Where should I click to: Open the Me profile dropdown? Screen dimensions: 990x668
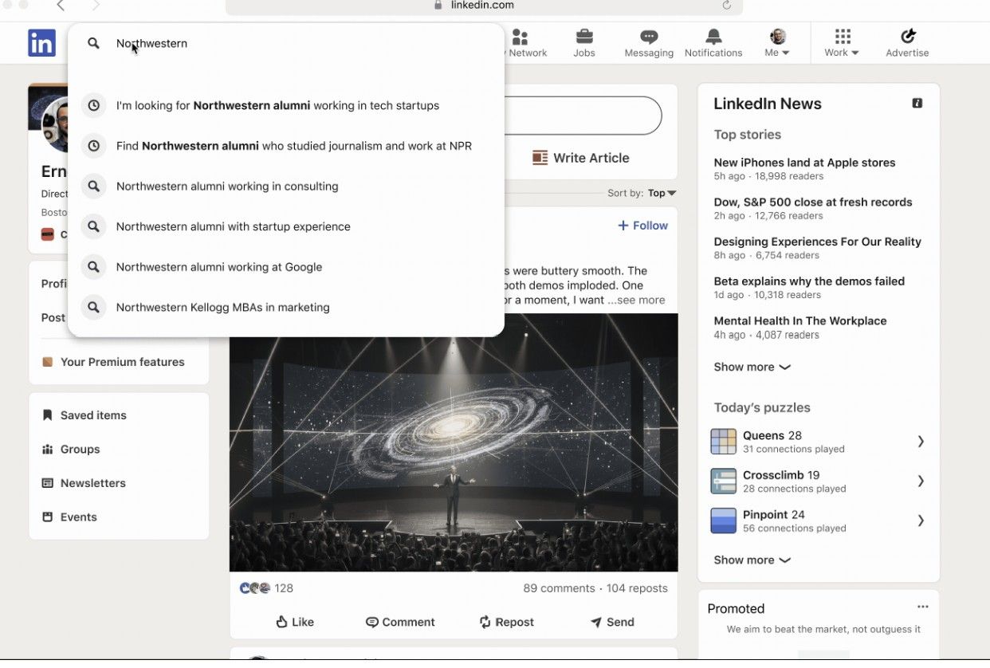[777, 43]
